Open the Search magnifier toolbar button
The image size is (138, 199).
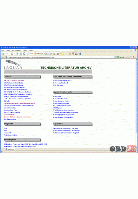pos(30,54)
